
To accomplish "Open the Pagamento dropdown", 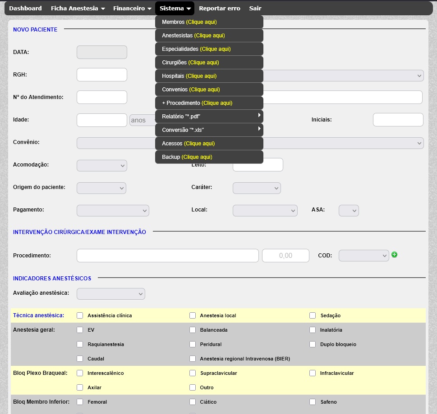I will tap(113, 210).
